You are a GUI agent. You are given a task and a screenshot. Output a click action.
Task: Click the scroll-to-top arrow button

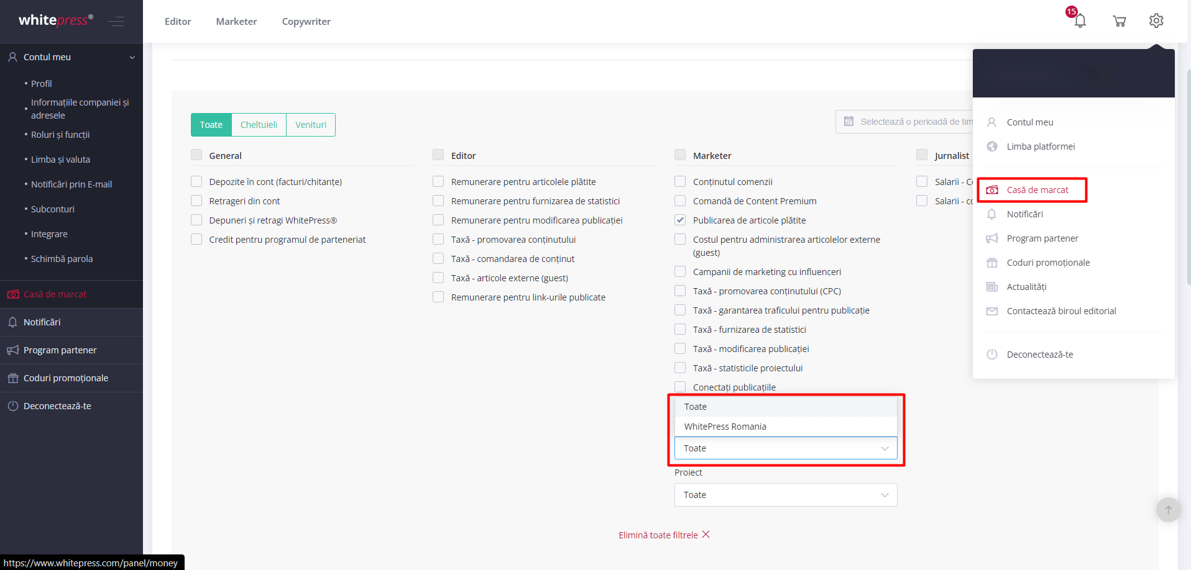[x=1168, y=510]
